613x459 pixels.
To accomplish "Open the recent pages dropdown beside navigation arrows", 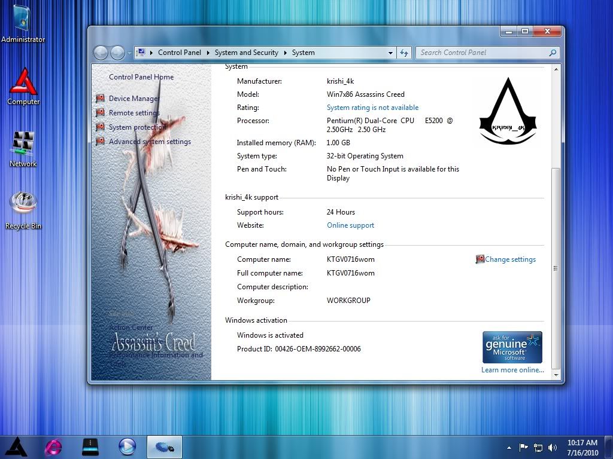I will click(x=129, y=53).
